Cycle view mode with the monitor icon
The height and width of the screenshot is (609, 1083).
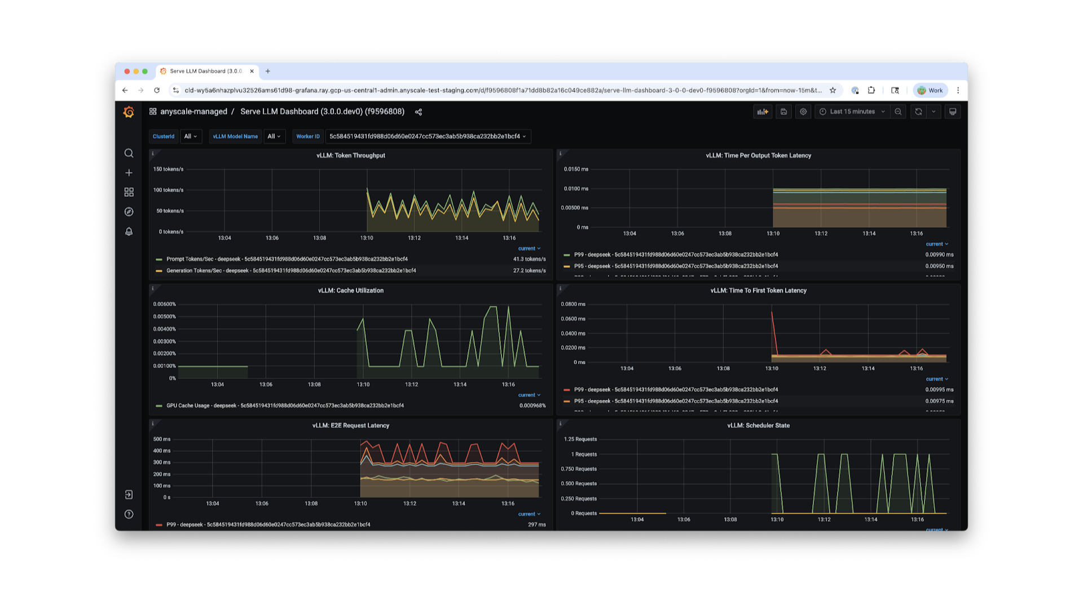point(953,112)
